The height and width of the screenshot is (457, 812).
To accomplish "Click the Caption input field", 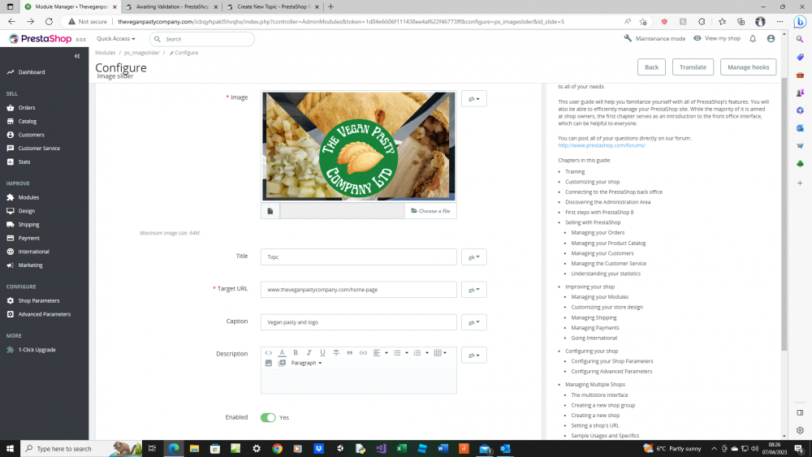I will [358, 322].
